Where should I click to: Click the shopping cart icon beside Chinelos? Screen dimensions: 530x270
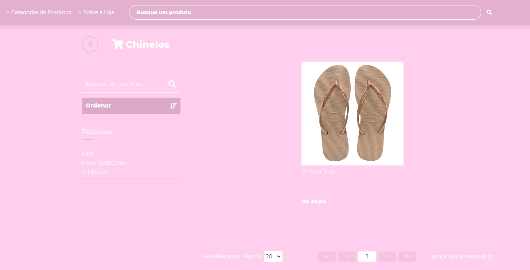(x=117, y=44)
